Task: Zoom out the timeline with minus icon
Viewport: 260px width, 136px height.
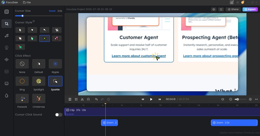Action: pyautogui.click(x=231, y=99)
